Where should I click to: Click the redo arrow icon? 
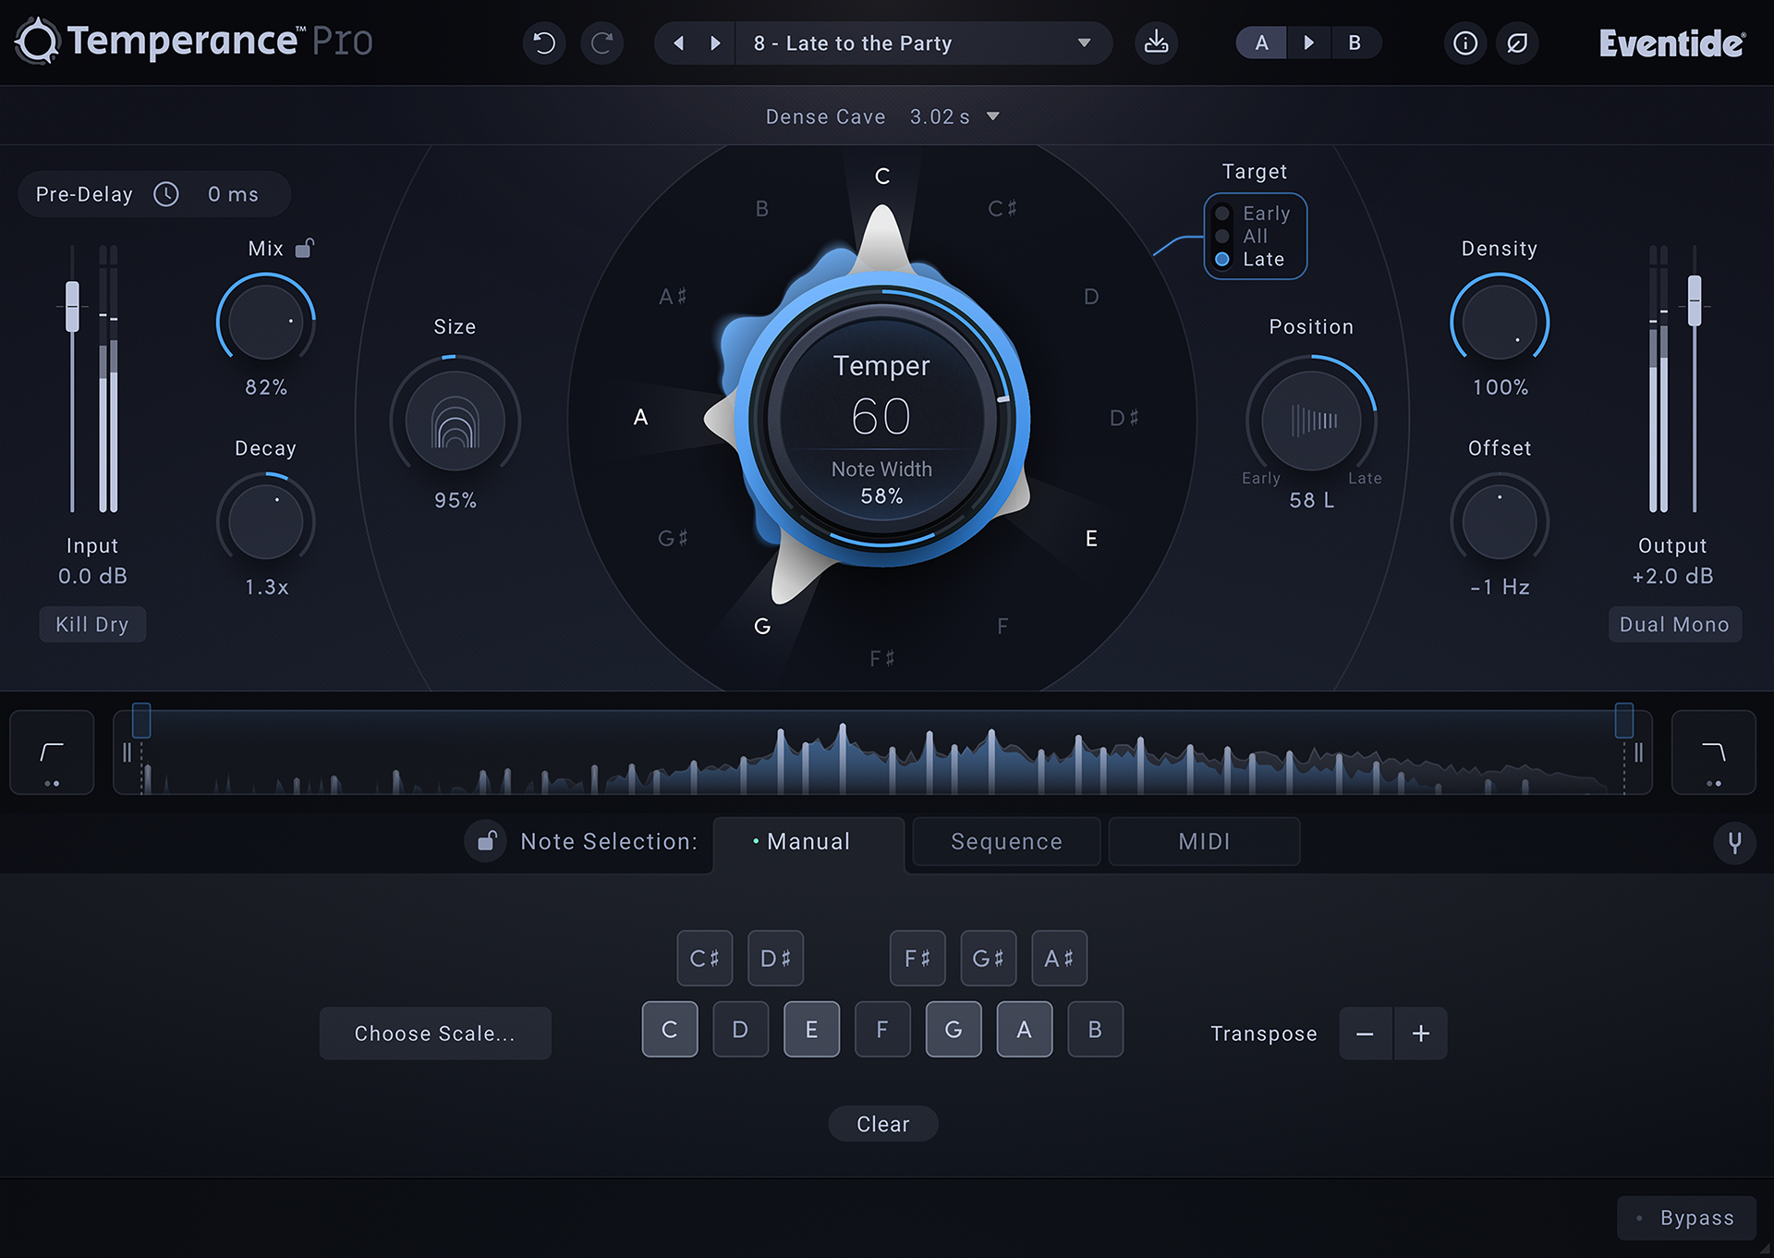click(x=602, y=43)
